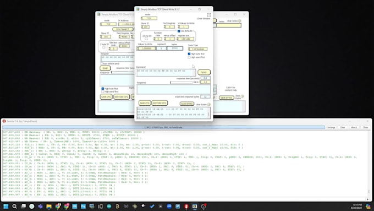Click the Command field in the Write window

coord(166,72)
